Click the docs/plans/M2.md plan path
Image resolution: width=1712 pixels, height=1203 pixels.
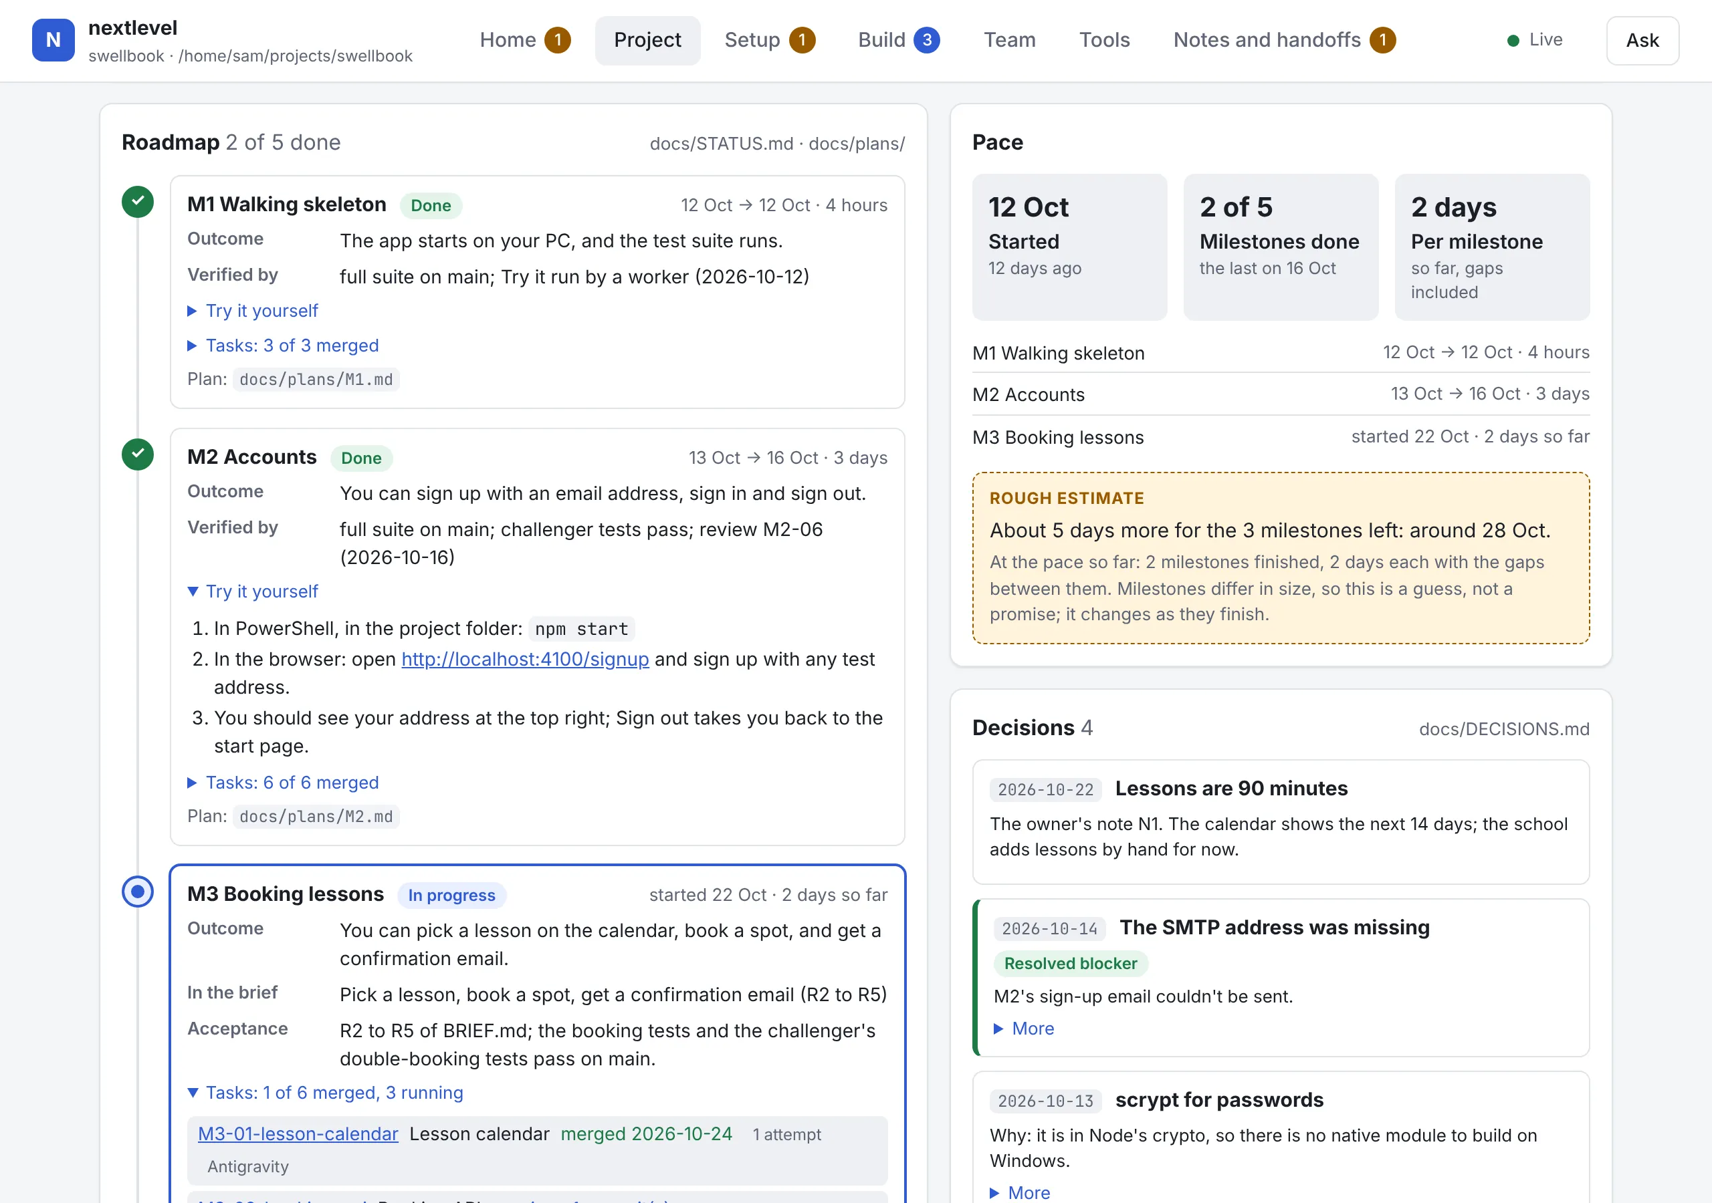tap(316, 817)
